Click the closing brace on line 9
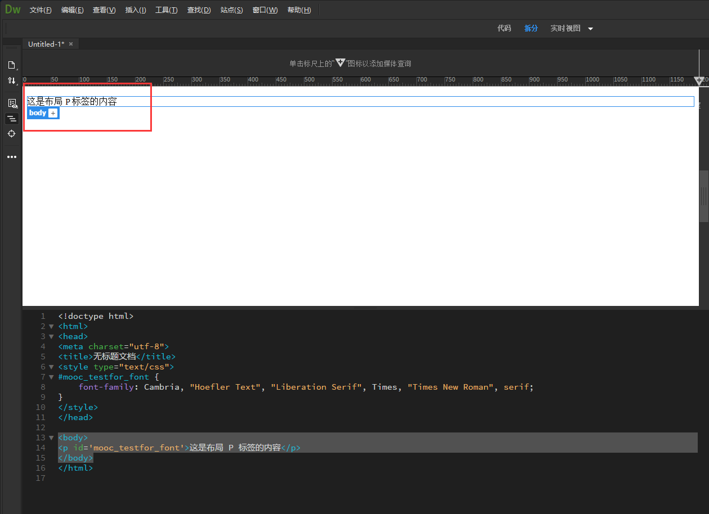This screenshot has width=709, height=514. 60,397
